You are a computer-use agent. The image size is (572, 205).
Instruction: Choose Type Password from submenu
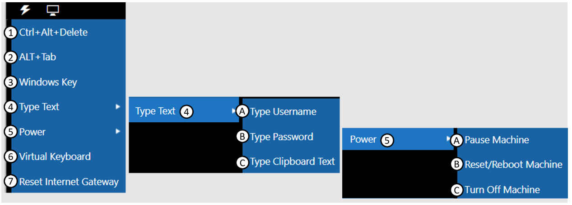281,137
